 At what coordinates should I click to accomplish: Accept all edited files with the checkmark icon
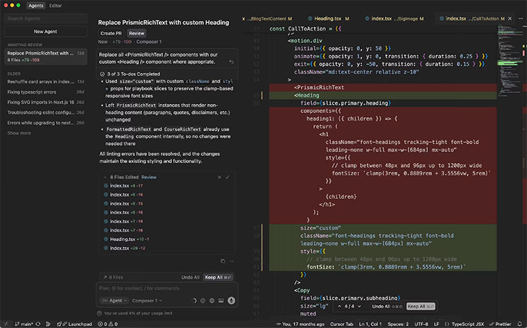tap(227, 177)
